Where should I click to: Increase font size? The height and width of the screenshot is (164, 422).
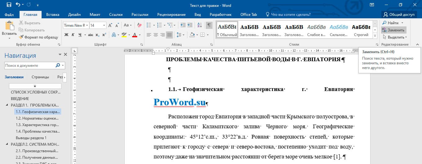click(x=110, y=25)
